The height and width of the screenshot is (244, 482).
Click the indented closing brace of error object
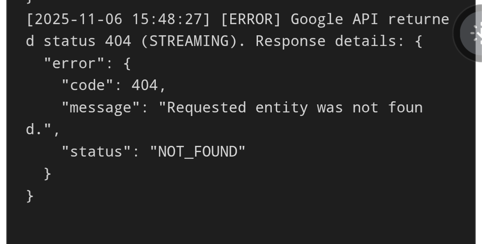47,174
